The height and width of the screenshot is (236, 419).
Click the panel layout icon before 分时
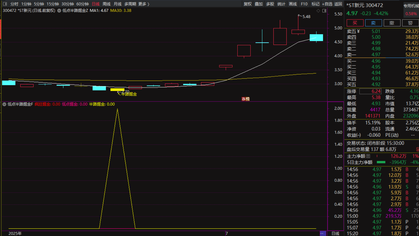5,4
